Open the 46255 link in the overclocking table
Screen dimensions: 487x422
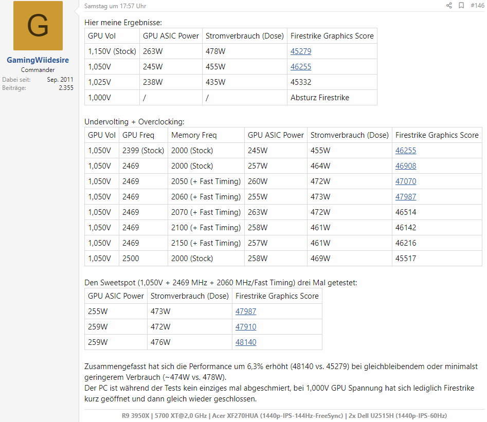click(x=406, y=151)
